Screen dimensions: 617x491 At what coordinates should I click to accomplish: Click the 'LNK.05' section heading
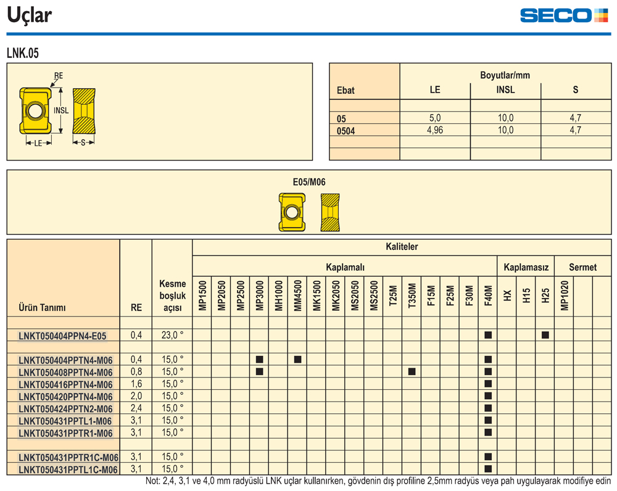pos(23,53)
